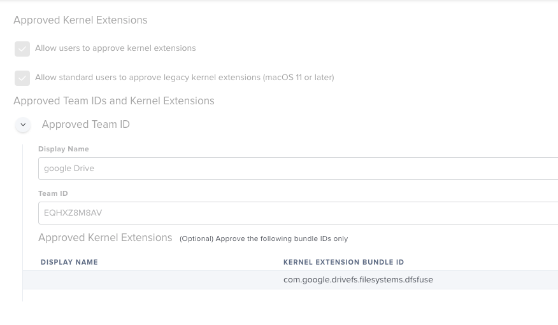Toggle the Allow users to approve kernel extensions checkbox
Screen dimensions: 558x325
click(22, 49)
